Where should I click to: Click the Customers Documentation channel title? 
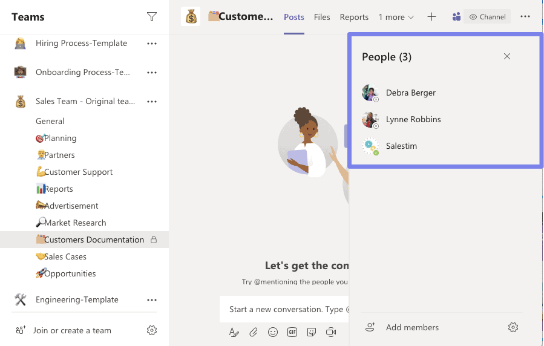click(241, 16)
